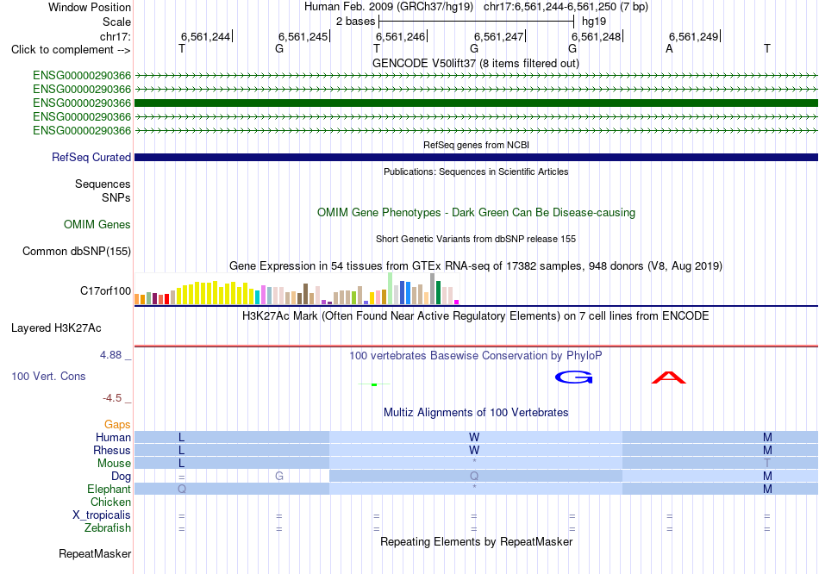
Task: Click the small green PhyloP mark
Action: pyautogui.click(x=374, y=384)
